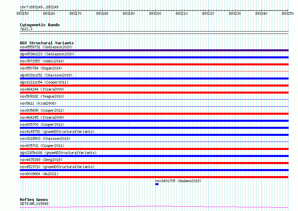Click the 893230 ruler tick label
The image size is (298, 211).
tap(235, 13)
